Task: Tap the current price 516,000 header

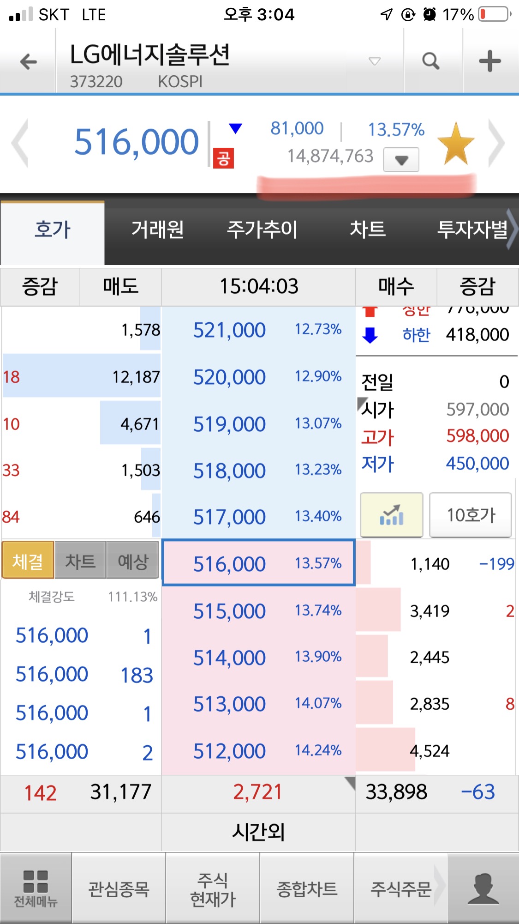Action: coord(137,142)
